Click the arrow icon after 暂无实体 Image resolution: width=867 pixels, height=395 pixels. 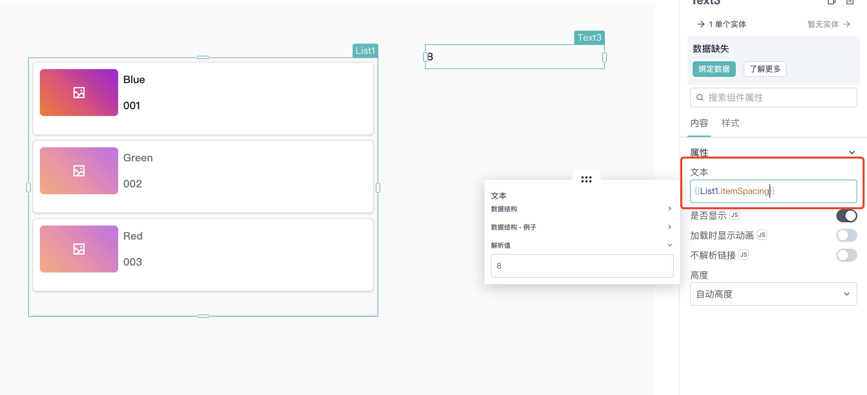click(x=847, y=24)
